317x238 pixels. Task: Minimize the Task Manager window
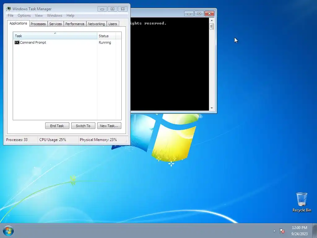[x=102, y=9]
